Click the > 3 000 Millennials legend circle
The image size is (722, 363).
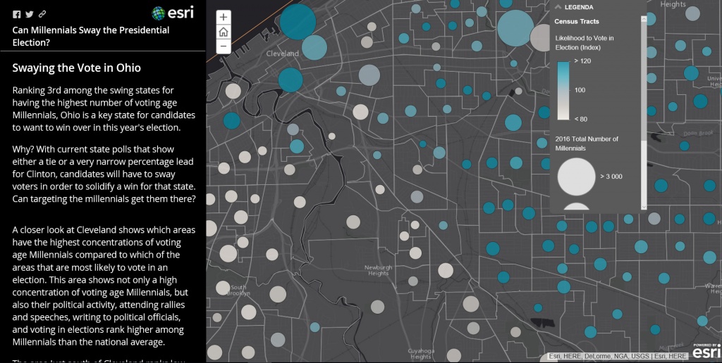click(x=576, y=177)
